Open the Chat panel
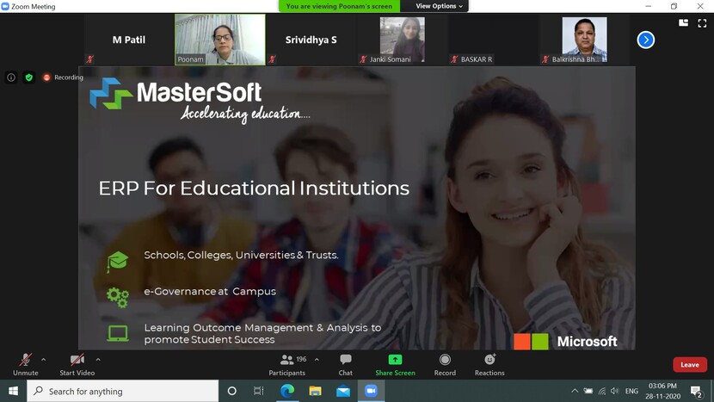 coord(345,364)
